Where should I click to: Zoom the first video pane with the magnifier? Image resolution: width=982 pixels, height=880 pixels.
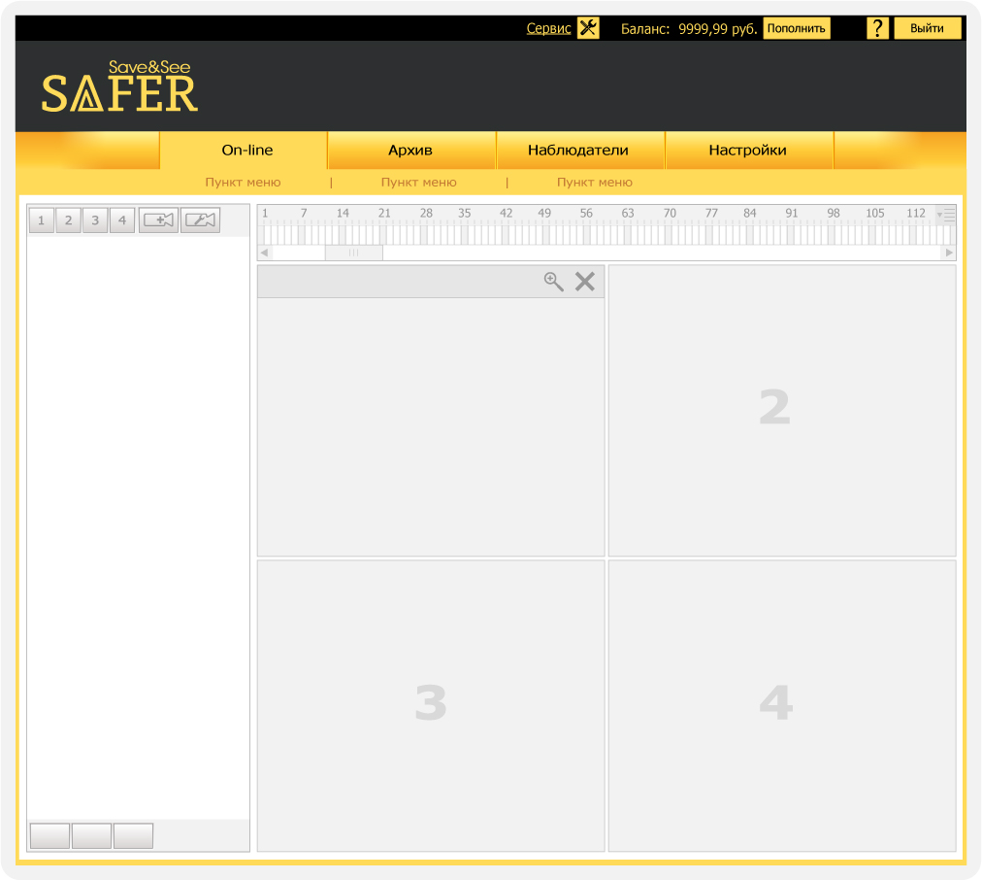554,282
